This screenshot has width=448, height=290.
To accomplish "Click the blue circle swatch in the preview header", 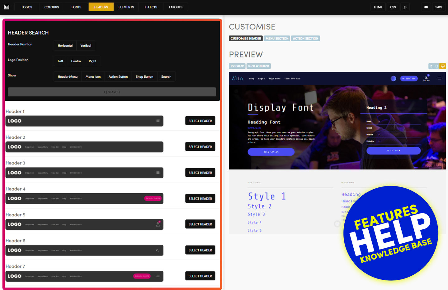I will pos(393,79).
